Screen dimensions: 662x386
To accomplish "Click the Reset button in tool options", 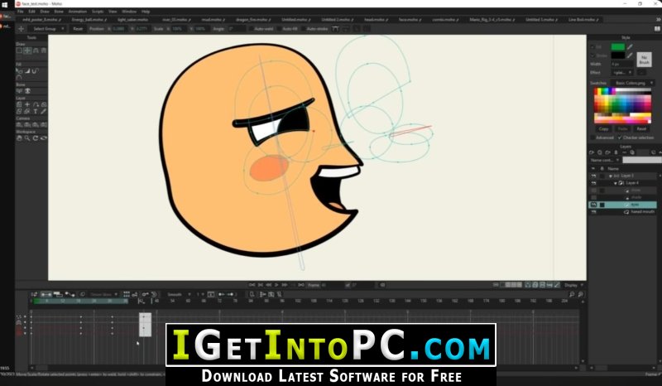I will point(78,29).
